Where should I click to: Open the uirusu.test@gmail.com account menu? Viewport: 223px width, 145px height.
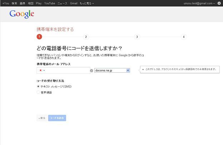click(x=199, y=3)
